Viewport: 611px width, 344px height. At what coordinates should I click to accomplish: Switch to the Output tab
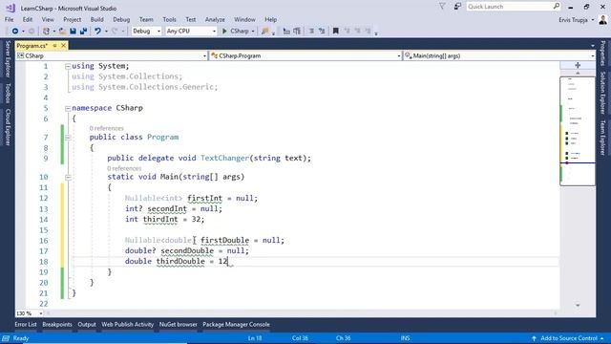click(x=87, y=325)
